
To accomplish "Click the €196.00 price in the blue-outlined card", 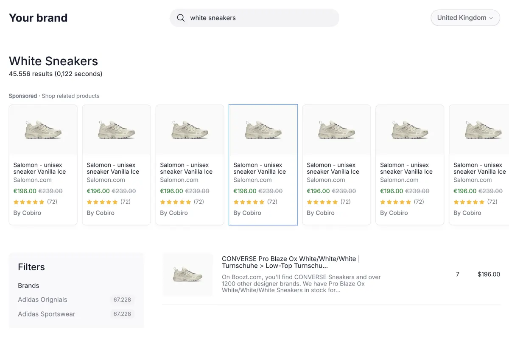I will (x=245, y=191).
